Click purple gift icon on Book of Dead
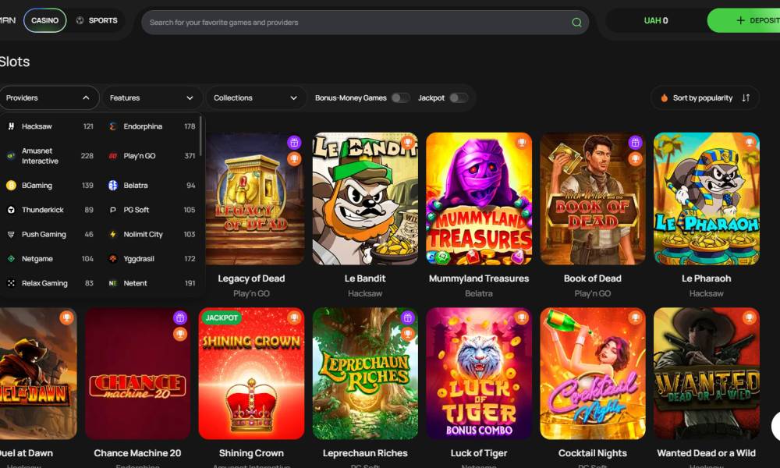This screenshot has width=780, height=468. click(635, 143)
